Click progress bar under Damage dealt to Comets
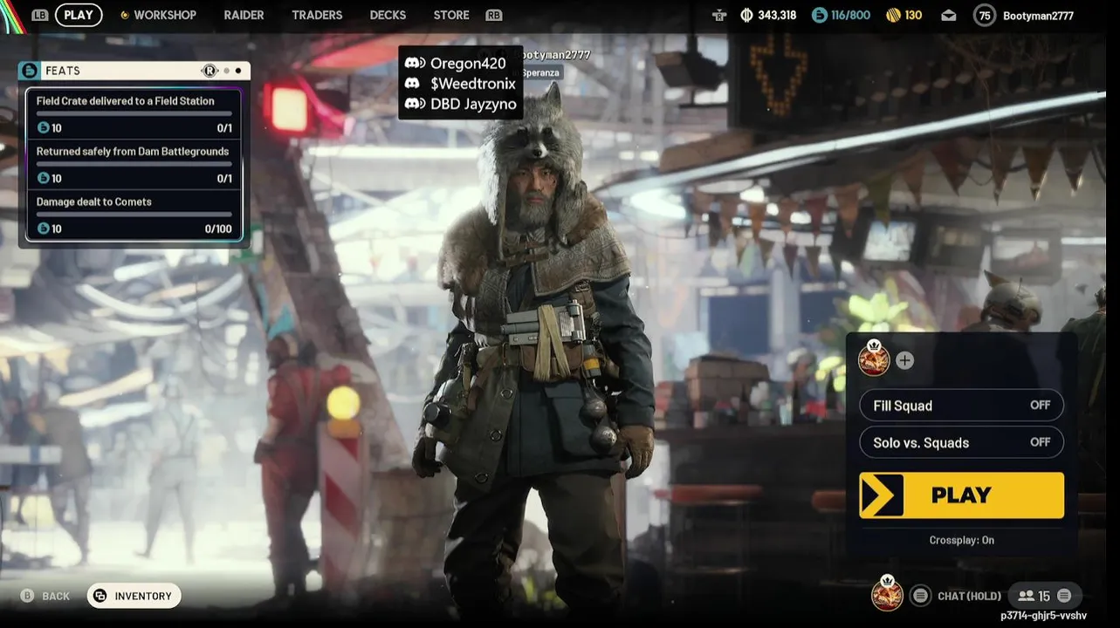The width and height of the screenshot is (1120, 628). tap(134, 215)
